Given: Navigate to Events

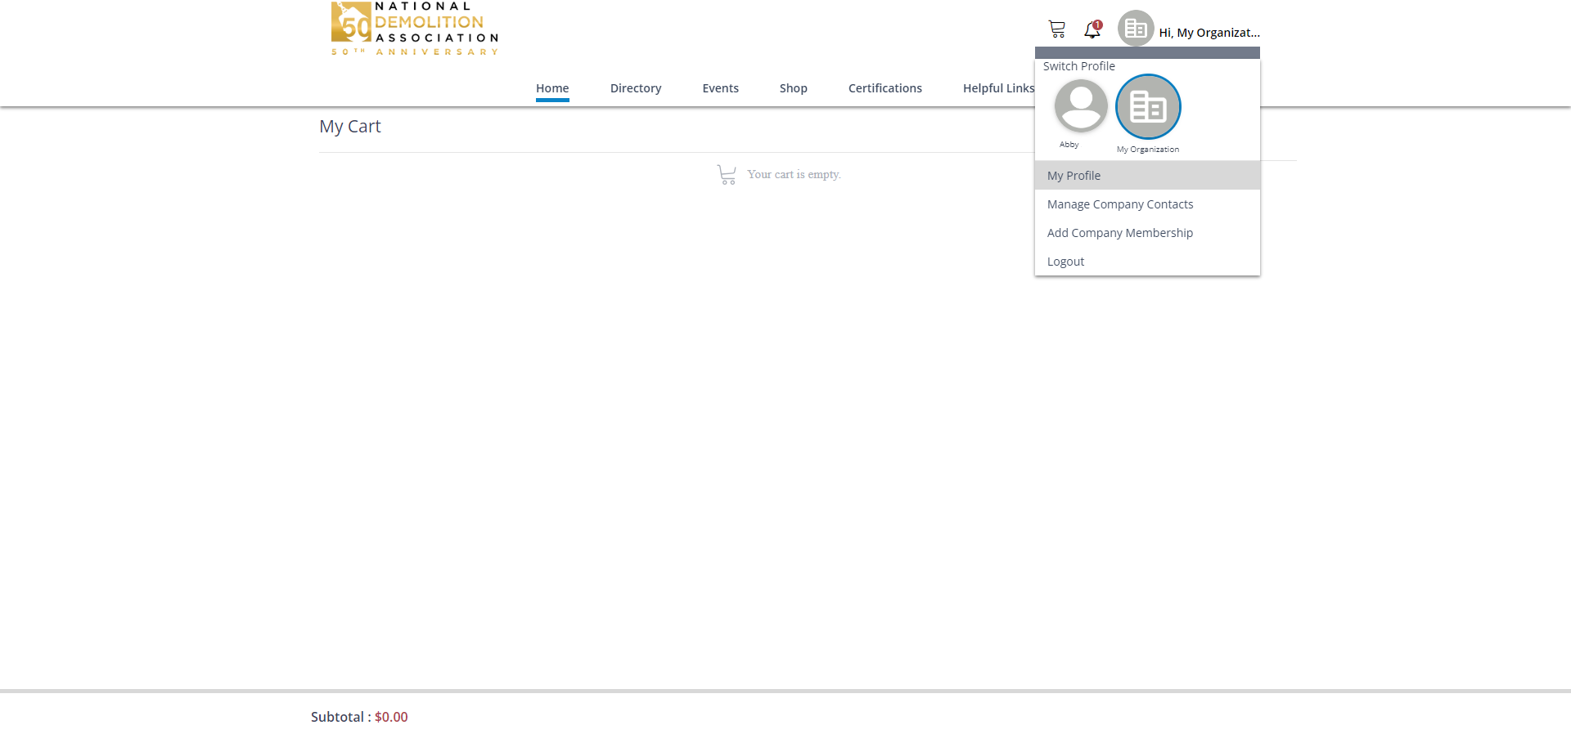Looking at the screenshot, I should tap(720, 88).
